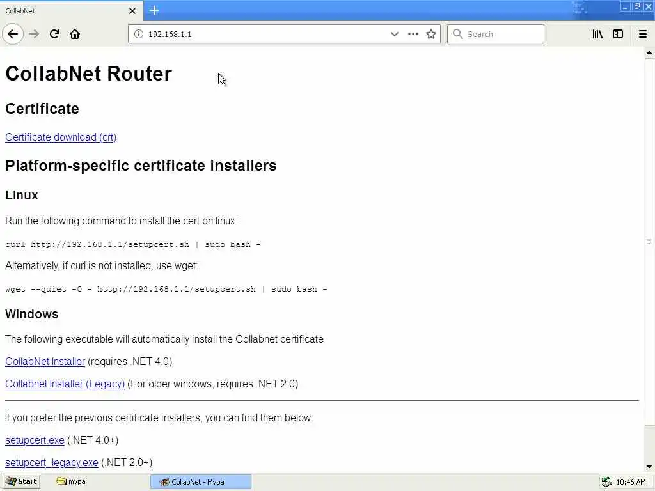Click the curl setupcert.sh command text
The width and height of the screenshot is (655, 491).
(133, 244)
